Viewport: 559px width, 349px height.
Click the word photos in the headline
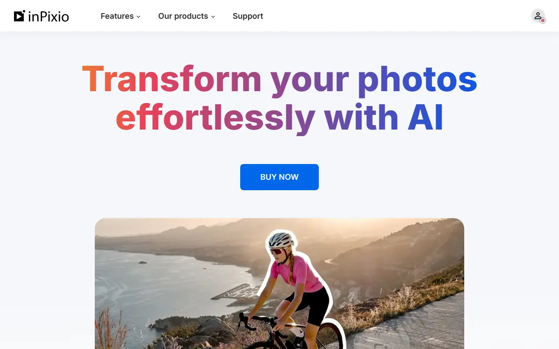417,81
